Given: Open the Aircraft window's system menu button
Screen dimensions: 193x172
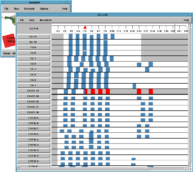Looking at the screenshot, I should (18, 15).
